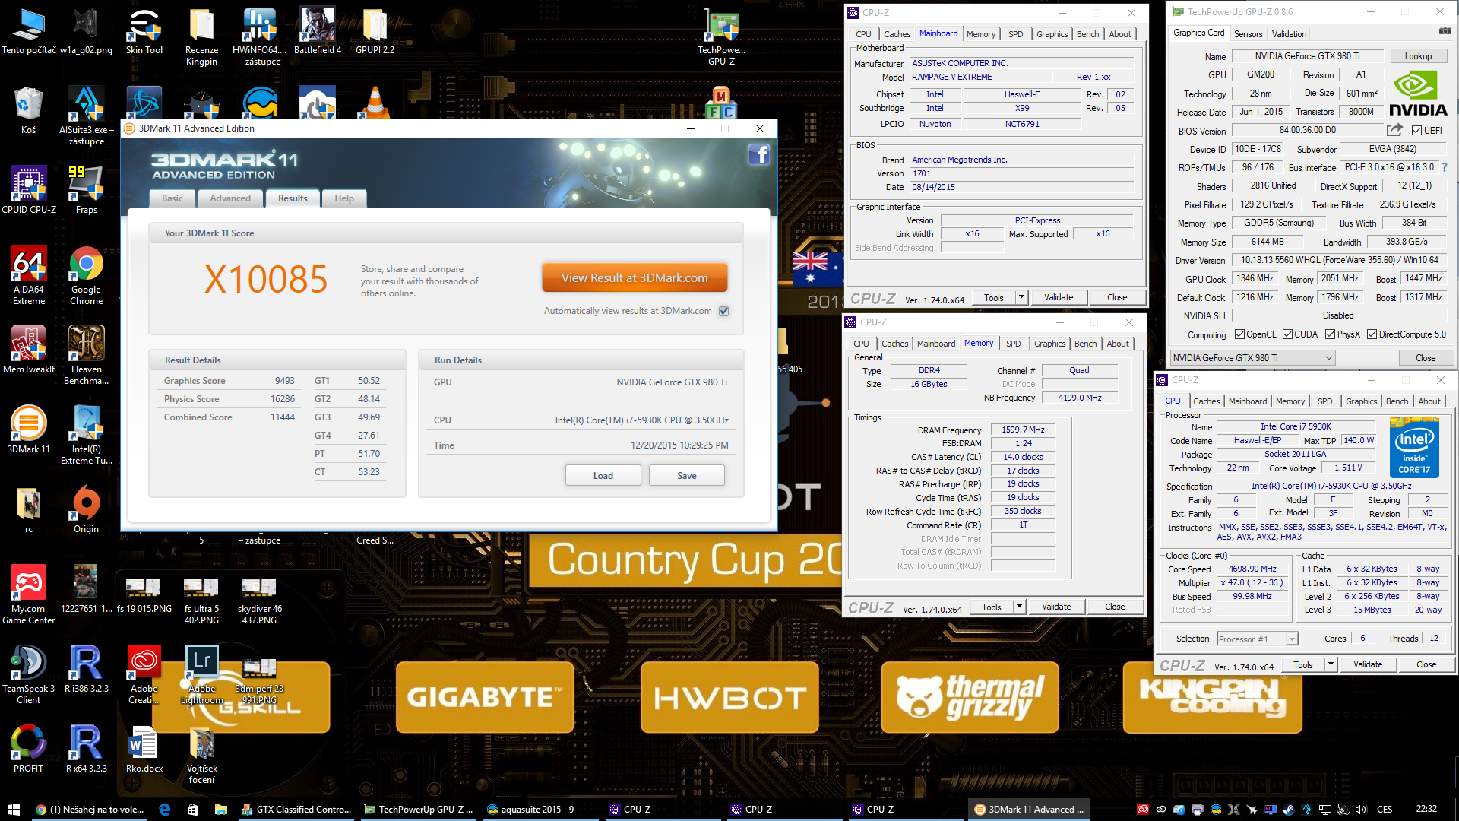Open the Caches tab in CPU-Z CPU window
Screen dimensions: 1459x821
pos(1206,401)
